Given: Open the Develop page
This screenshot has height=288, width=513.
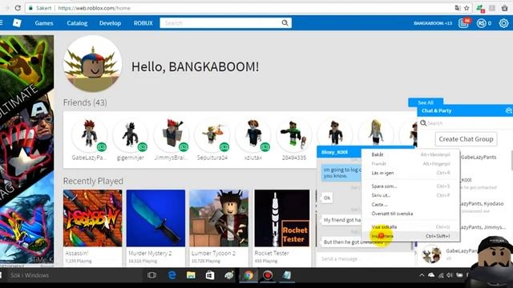Looking at the screenshot, I should [x=111, y=23].
